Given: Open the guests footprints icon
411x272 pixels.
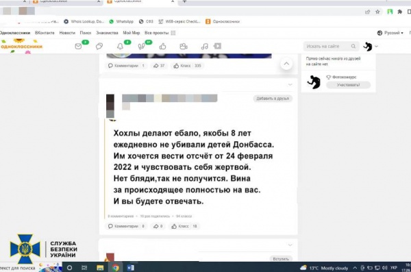Looking at the screenshot, I should tap(141, 47).
